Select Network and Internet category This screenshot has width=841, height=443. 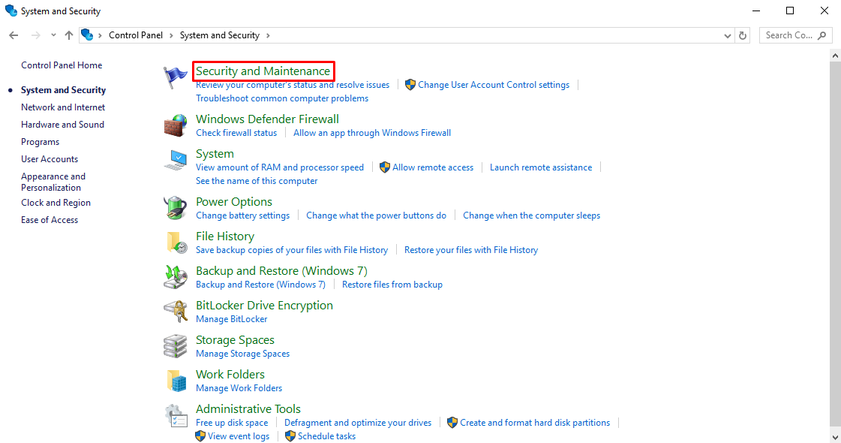tap(63, 107)
